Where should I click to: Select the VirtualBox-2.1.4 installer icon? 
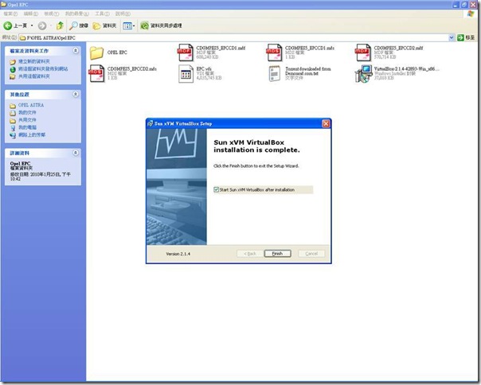(x=363, y=73)
